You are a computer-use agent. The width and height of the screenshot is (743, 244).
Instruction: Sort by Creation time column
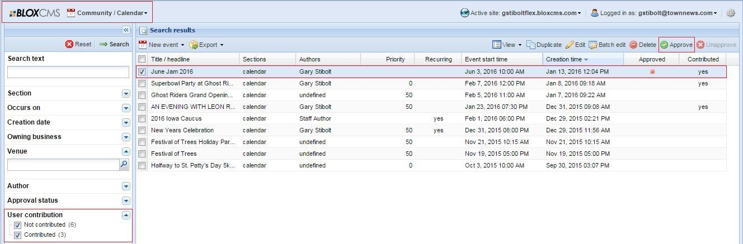tap(583, 59)
